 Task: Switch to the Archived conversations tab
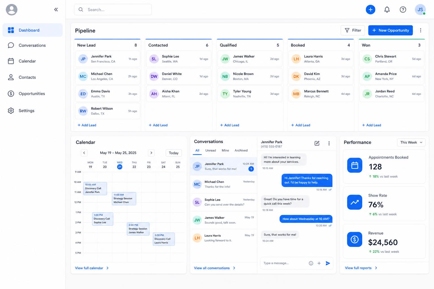point(241,150)
